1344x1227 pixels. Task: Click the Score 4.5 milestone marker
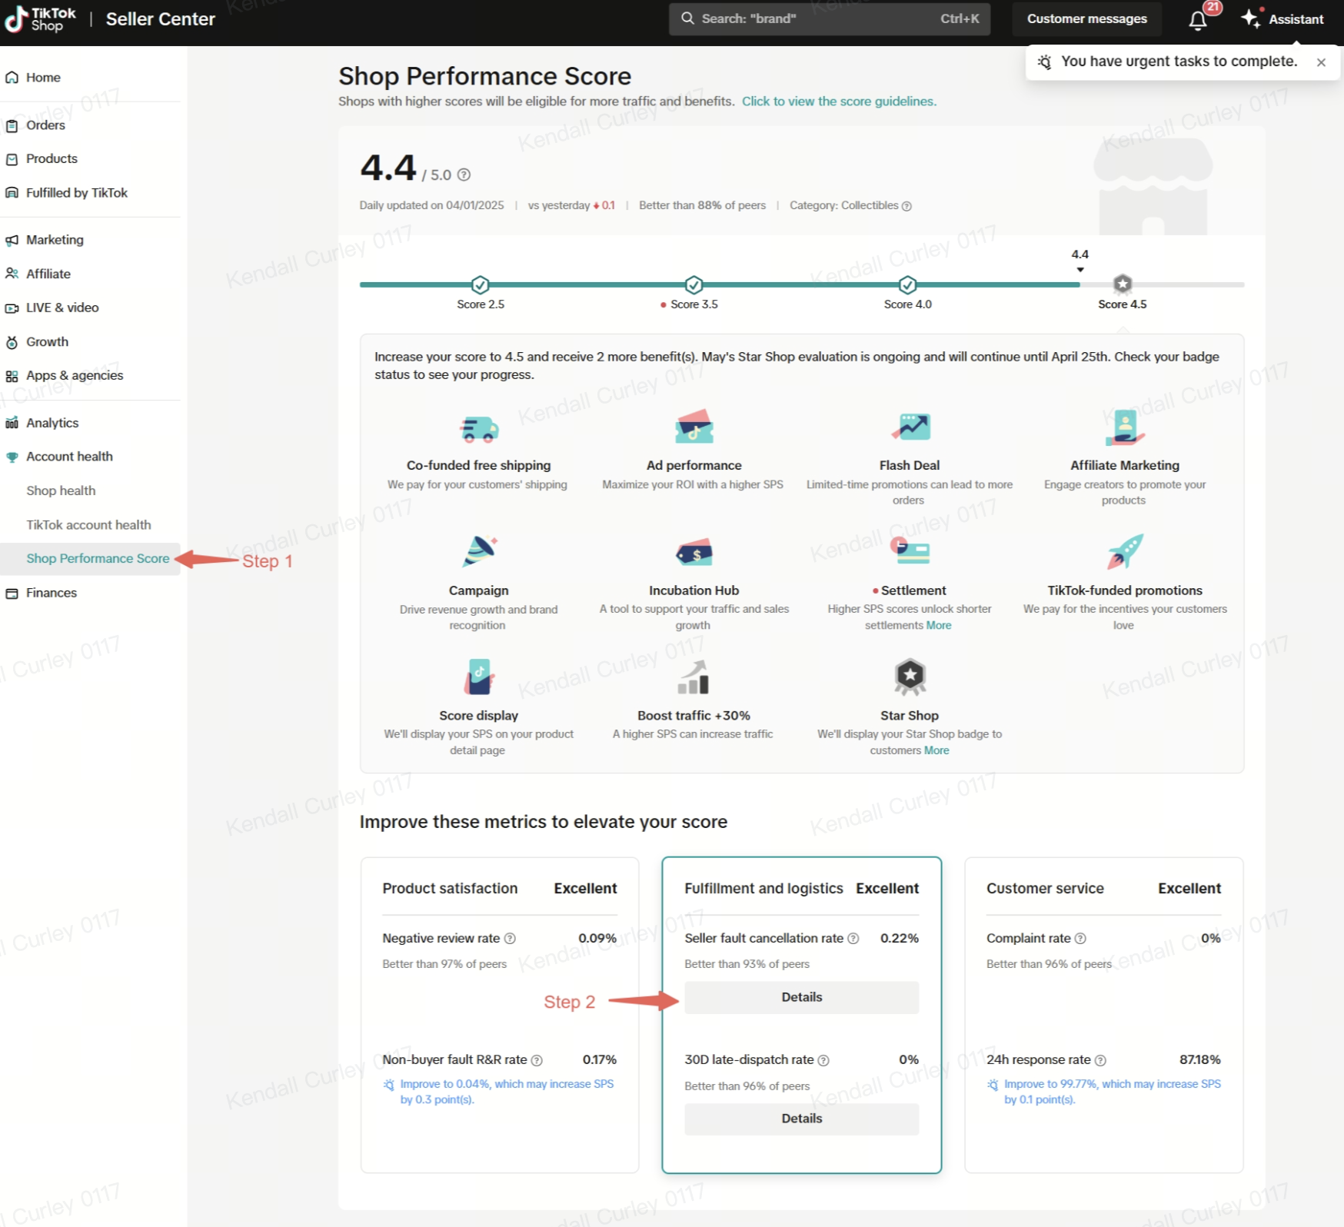[1123, 284]
